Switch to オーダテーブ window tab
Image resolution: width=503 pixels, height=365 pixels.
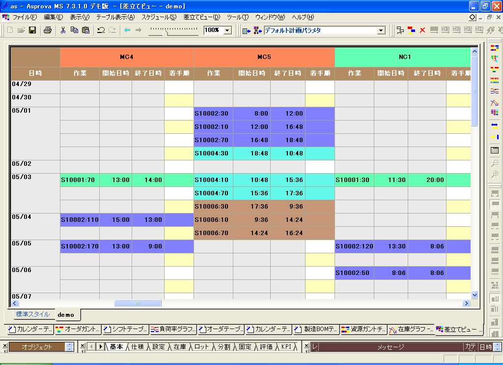(221, 329)
